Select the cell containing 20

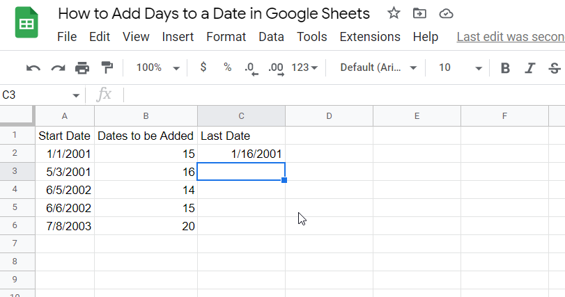coord(146,226)
